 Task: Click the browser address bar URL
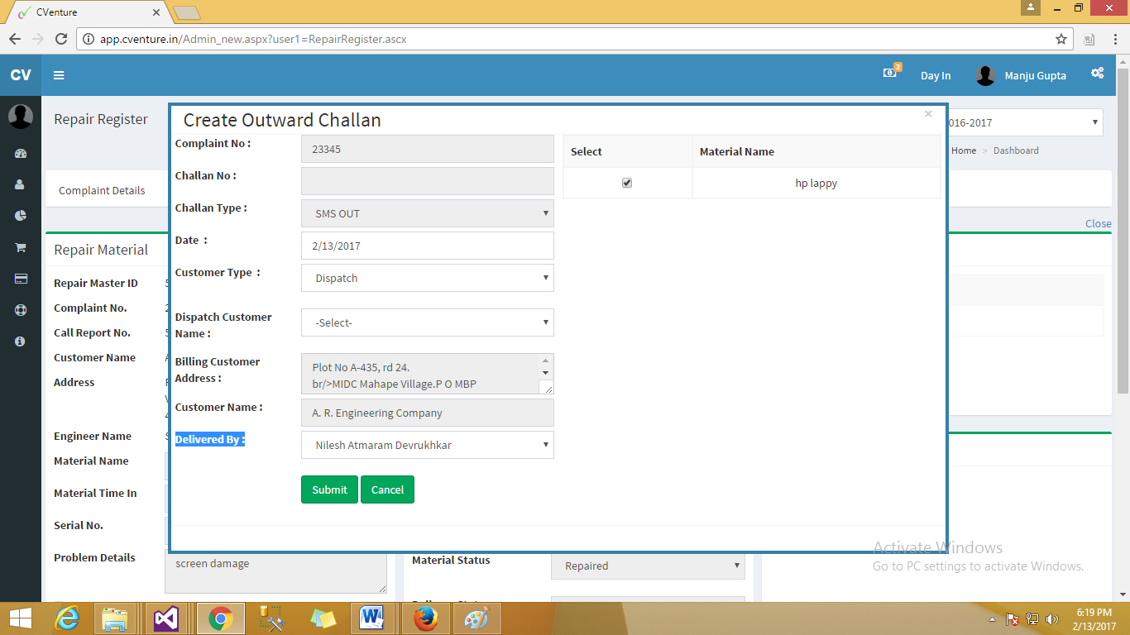(253, 39)
